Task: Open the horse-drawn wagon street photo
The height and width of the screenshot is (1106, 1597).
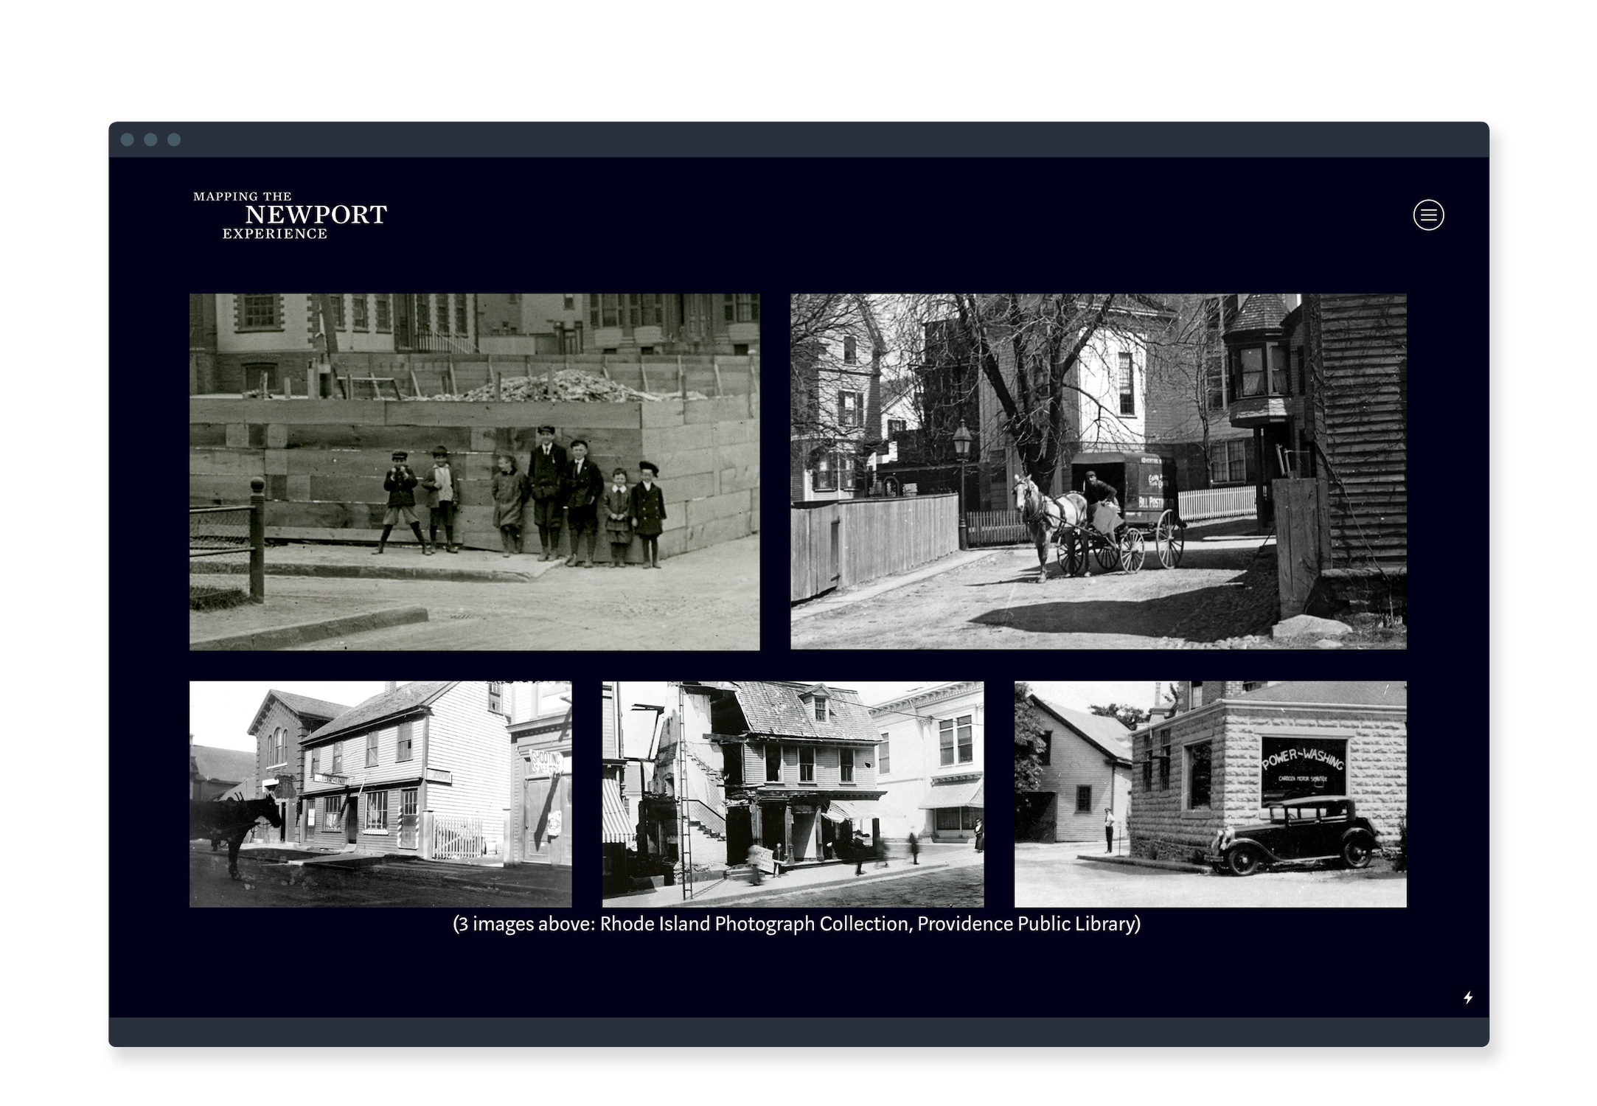Action: tap(1098, 472)
